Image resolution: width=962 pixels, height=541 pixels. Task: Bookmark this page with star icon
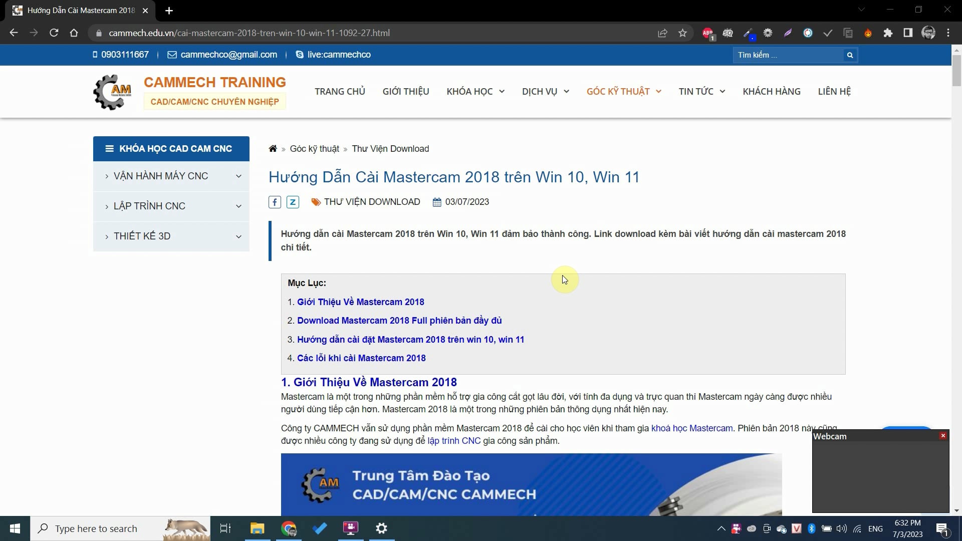click(682, 33)
